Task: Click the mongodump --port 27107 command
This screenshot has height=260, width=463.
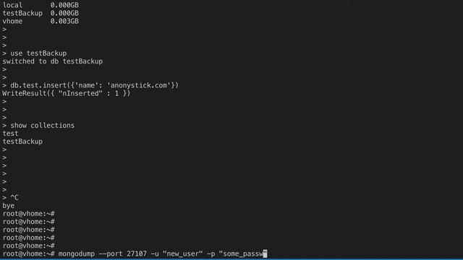Action: 162,253
